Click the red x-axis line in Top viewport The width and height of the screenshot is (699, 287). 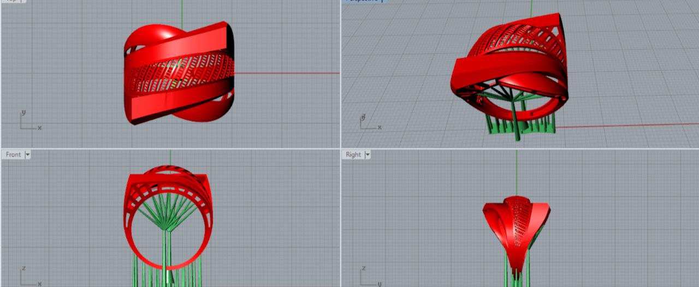coord(284,73)
